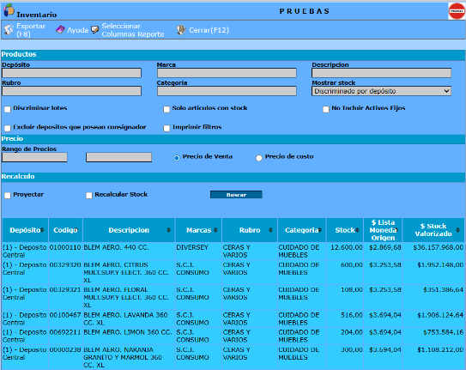Select the Precio de costo radio button
This screenshot has width=466, height=370.
[x=259, y=158]
